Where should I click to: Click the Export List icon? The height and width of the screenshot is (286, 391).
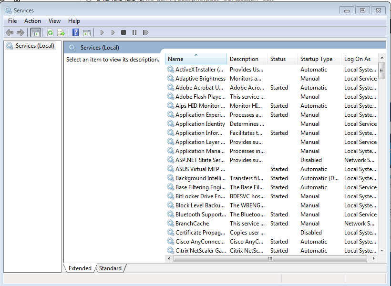61,32
